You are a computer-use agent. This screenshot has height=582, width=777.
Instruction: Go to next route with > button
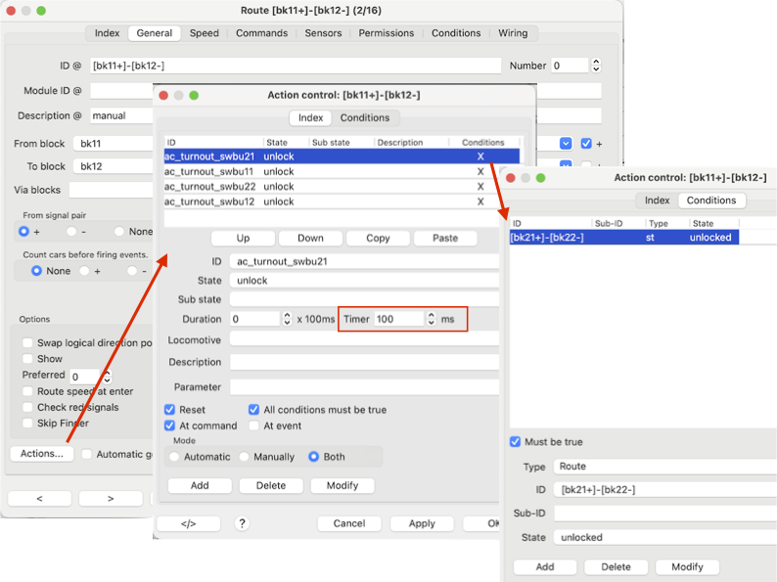tap(111, 498)
